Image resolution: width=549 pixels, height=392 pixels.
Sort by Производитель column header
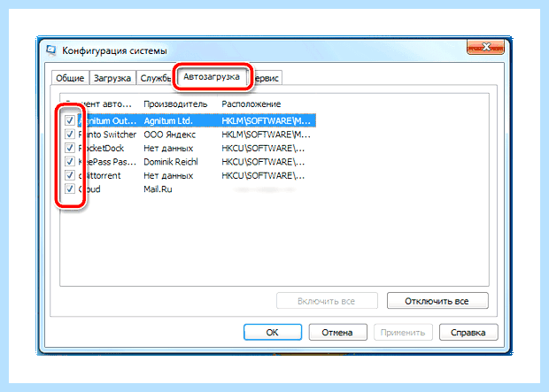point(175,104)
